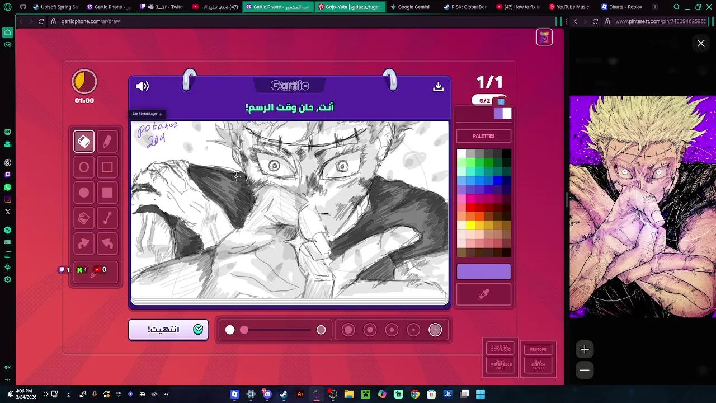Select the middle opacity level circle
The image size is (716, 403).
pyautogui.click(x=392, y=330)
